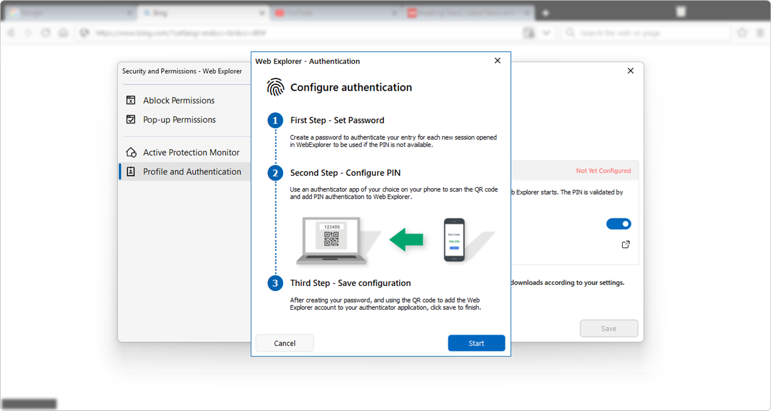Click the Active Protection Monitor house icon
This screenshot has width=771, height=411.
(131, 152)
